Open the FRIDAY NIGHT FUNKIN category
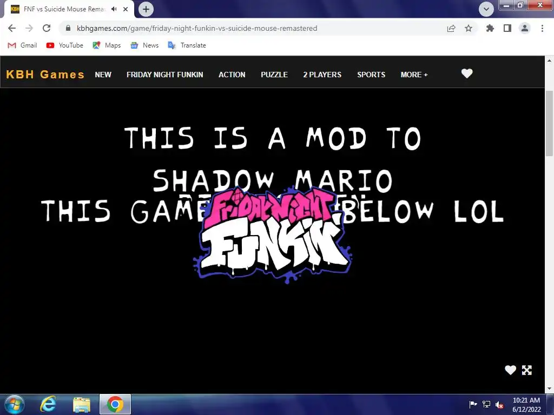Screen dimensions: 554x415 pos(164,75)
